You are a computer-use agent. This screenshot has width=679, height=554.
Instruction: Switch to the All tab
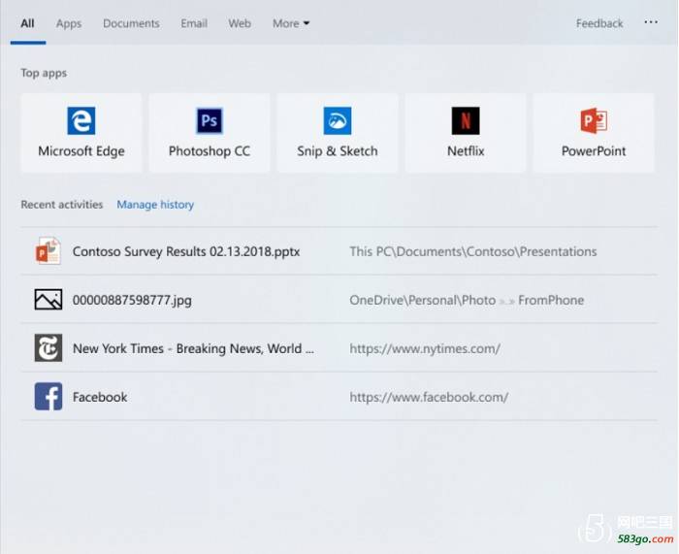pos(27,23)
